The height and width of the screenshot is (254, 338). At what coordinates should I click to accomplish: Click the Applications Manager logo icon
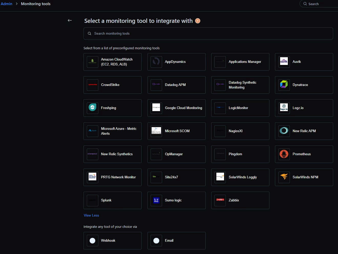[x=220, y=62]
